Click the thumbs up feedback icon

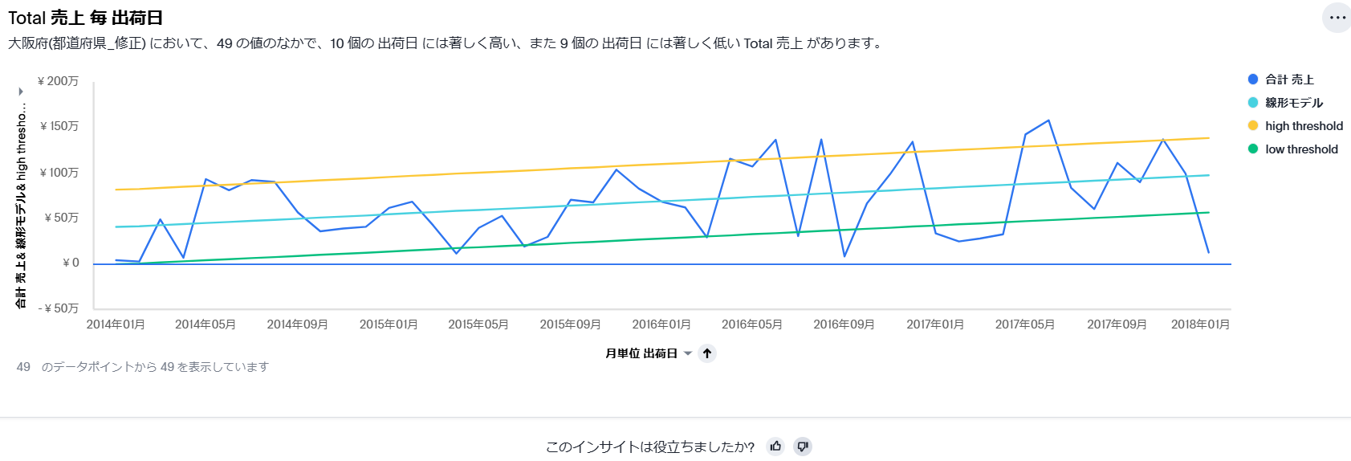[775, 447]
